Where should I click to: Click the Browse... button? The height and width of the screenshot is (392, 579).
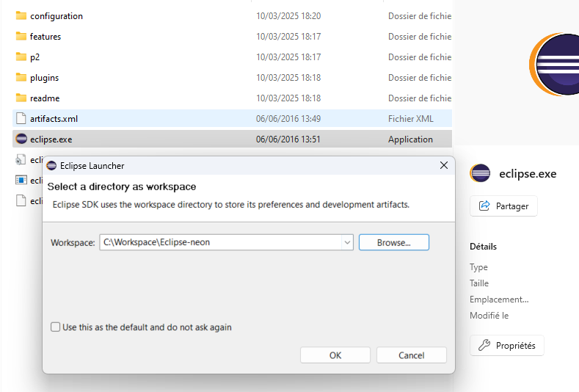(x=394, y=242)
